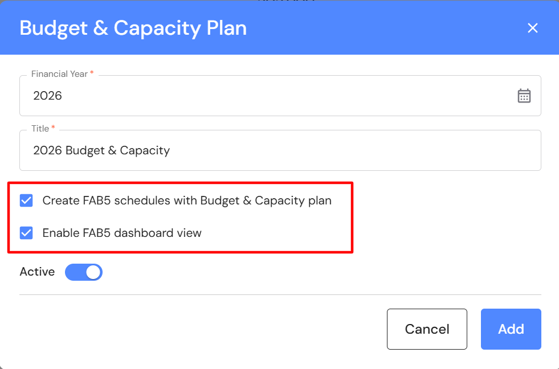The height and width of the screenshot is (369, 559).
Task: Click the 'Title' field label
Action: pyautogui.click(x=40, y=129)
